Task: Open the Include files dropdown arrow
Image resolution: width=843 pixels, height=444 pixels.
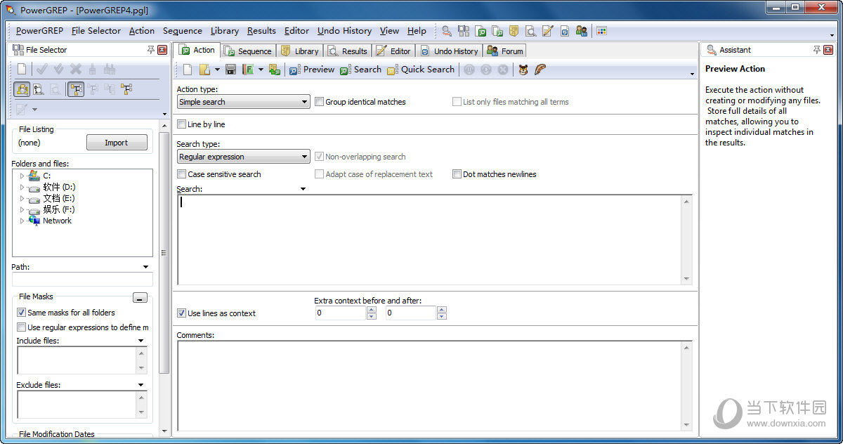Action: [x=140, y=341]
